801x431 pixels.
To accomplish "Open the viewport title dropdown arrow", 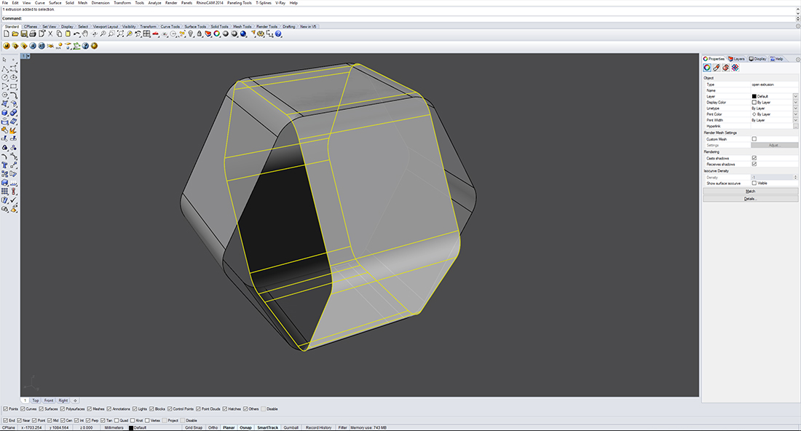I will click(28, 56).
